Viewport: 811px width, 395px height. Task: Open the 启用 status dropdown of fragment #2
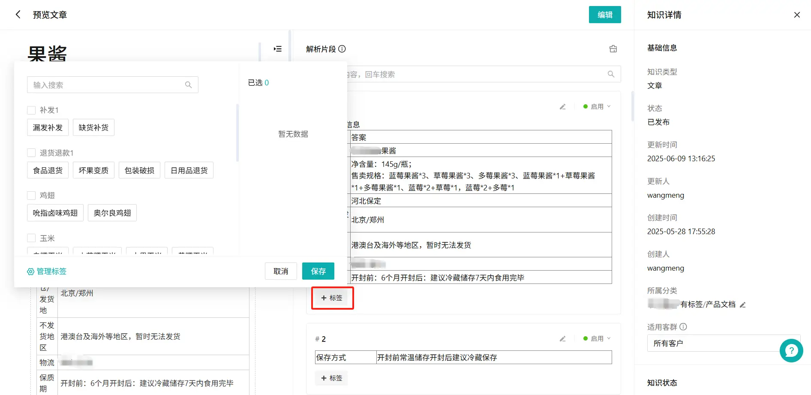coord(597,338)
